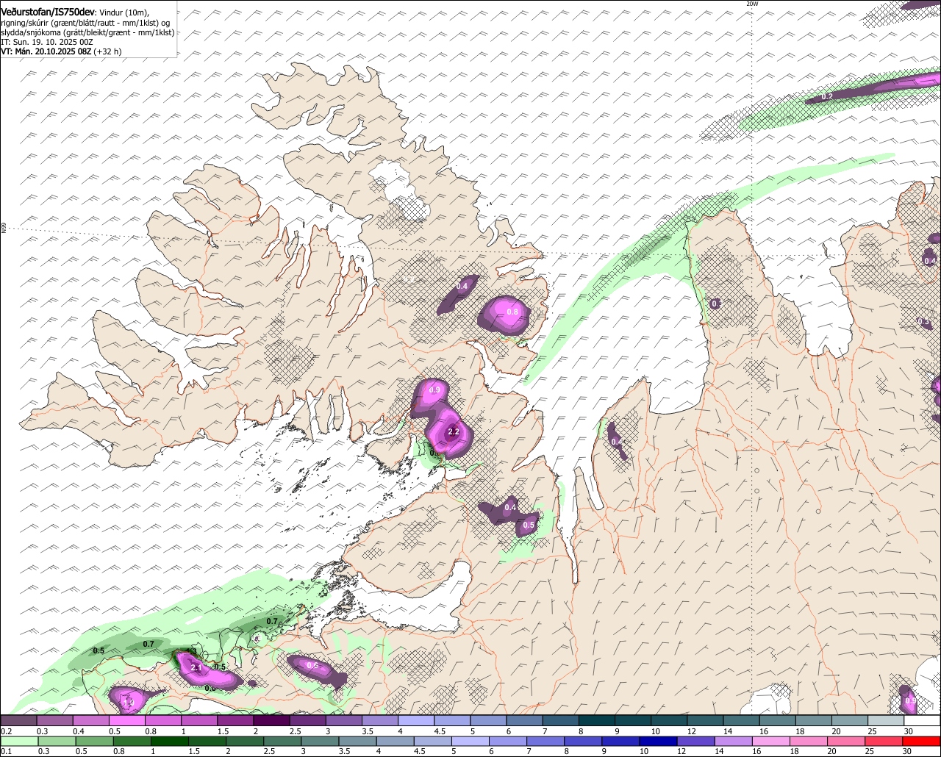Click the dark teal swatch in the snow legend
The width and height of the screenshot is (941, 757).
(597, 721)
